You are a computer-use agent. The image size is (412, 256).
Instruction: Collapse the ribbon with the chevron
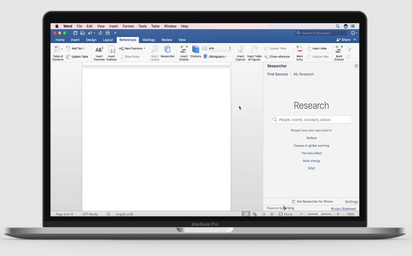click(355, 40)
